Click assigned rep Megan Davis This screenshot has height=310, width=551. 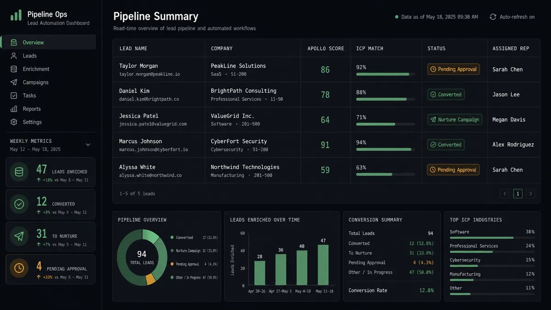click(509, 119)
